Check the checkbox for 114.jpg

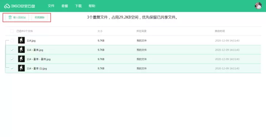(12, 41)
